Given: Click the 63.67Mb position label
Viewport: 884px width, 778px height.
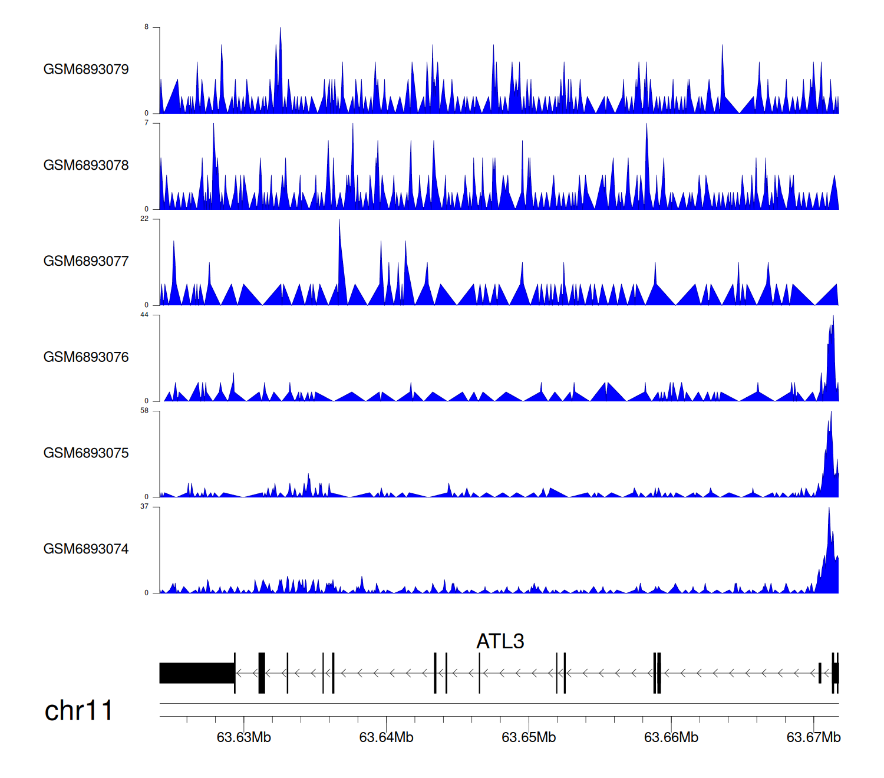Looking at the screenshot, I should click(x=813, y=737).
